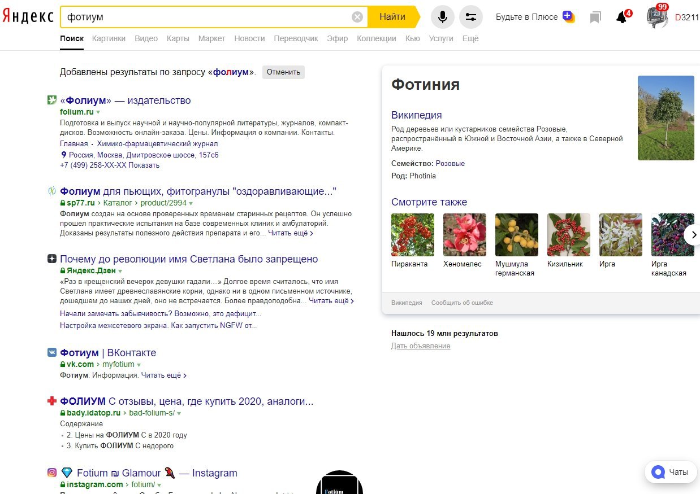Open the Википедия heading in Фотиния card
The image size is (700, 494).
coord(417,115)
